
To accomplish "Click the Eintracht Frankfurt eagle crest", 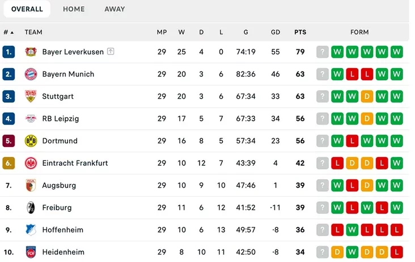I will point(31,163).
